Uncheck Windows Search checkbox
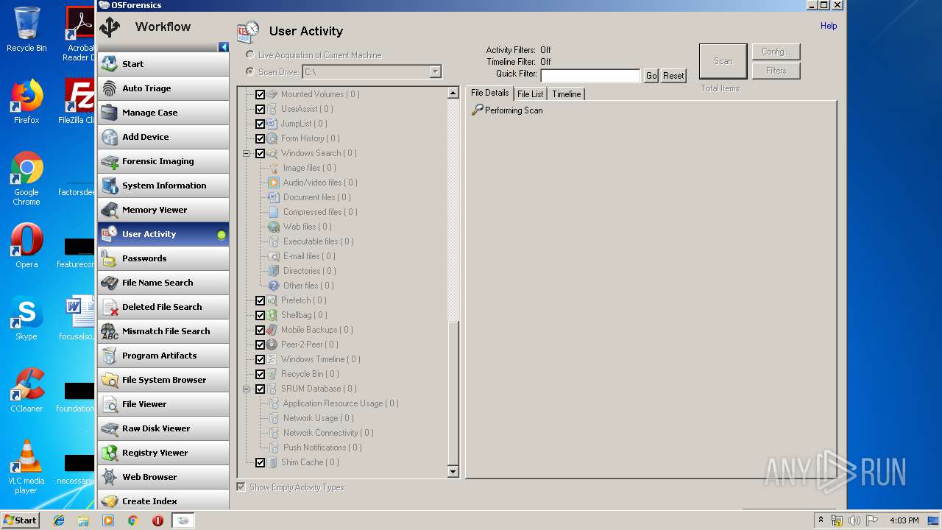The image size is (942, 530). pyautogui.click(x=260, y=153)
